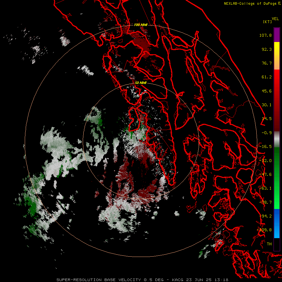The height and width of the screenshot is (282, 282).
Task: Pick the yellow-orange segment of the color bar
Action: 277,56
